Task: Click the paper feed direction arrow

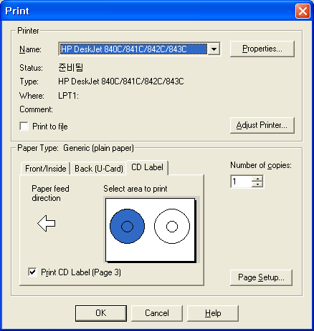Action: point(47,223)
